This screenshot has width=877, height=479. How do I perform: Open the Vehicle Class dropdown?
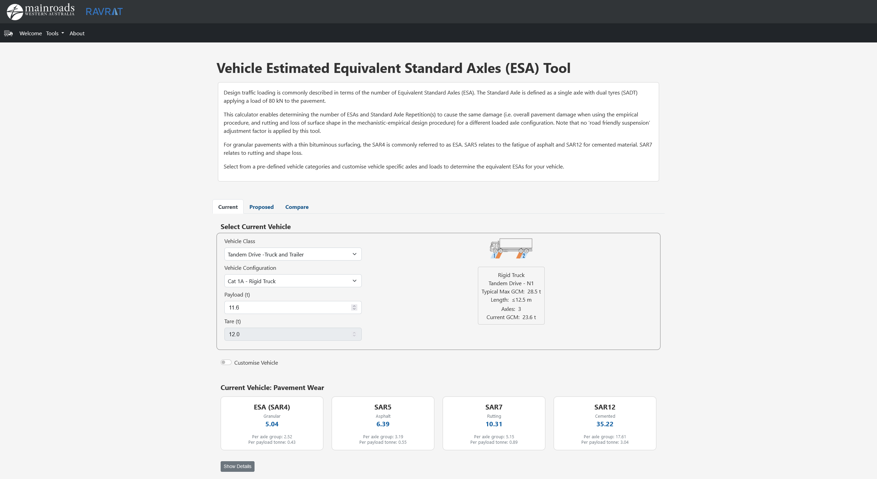293,254
